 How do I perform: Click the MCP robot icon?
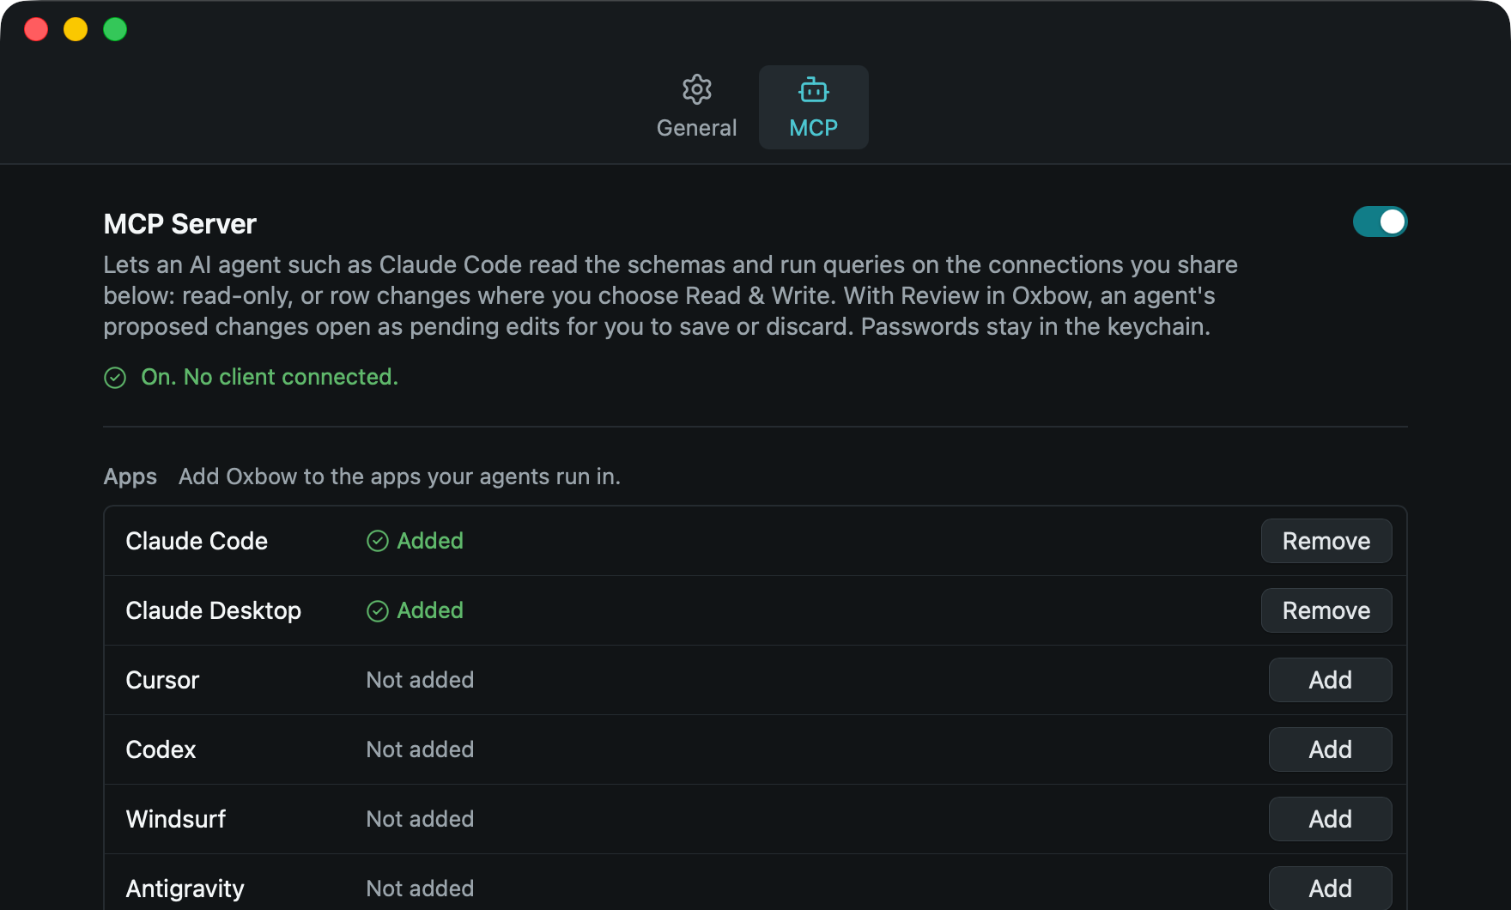point(813,89)
